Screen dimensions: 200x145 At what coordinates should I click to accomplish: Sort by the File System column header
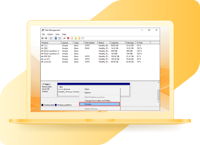pos(91,43)
